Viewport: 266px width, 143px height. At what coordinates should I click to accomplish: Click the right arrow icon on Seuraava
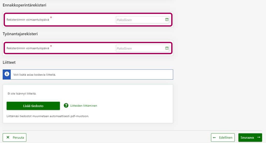click(x=258, y=138)
